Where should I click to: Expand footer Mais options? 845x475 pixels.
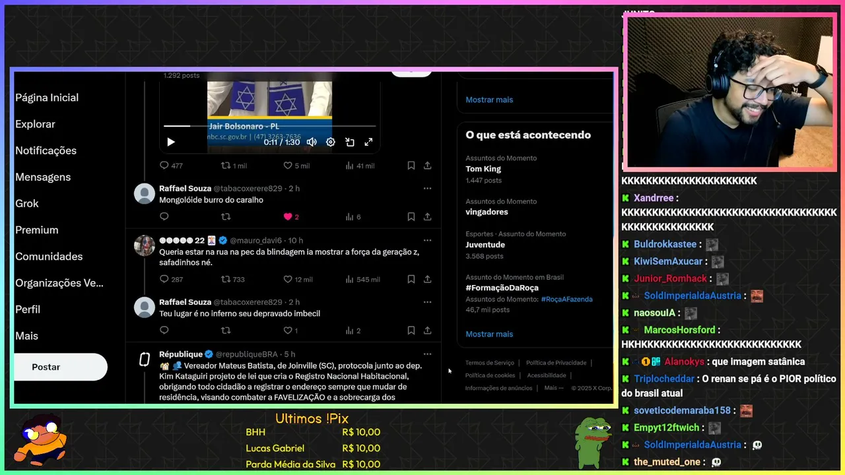click(x=554, y=388)
